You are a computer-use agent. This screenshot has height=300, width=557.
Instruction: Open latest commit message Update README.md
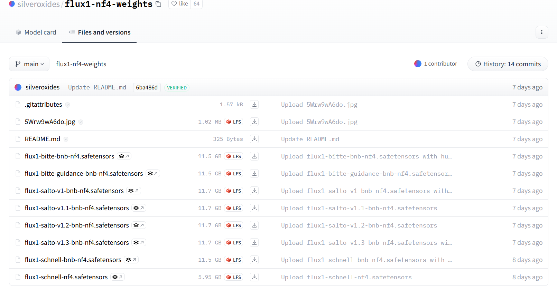pos(97,87)
